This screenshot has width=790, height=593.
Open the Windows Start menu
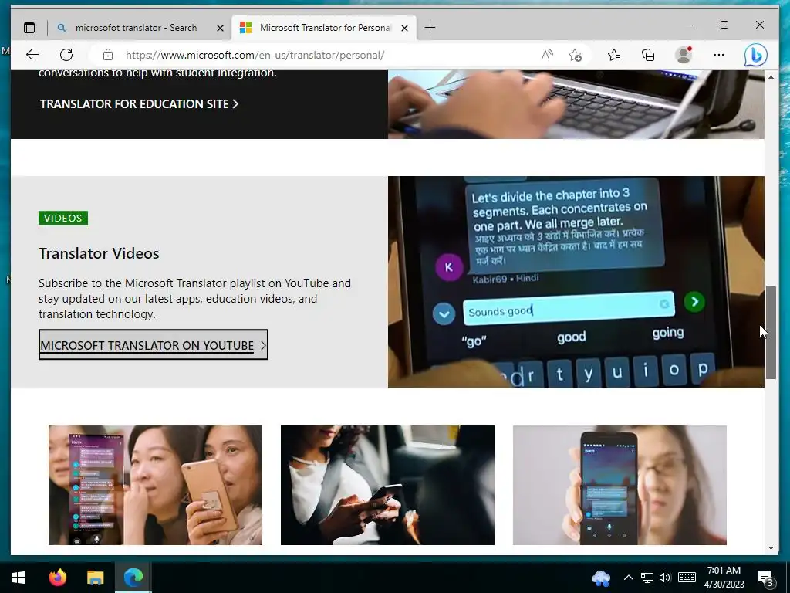(19, 578)
